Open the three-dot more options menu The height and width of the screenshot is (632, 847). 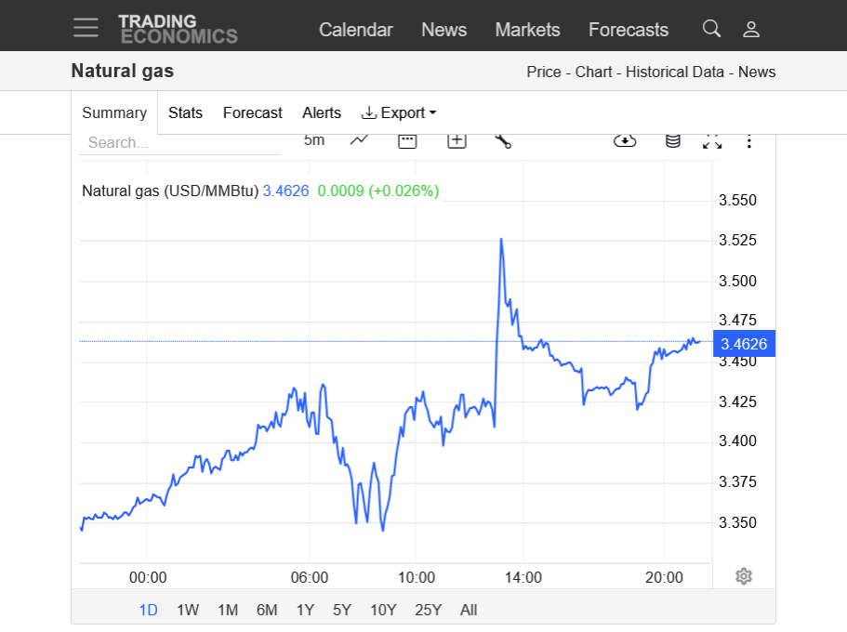tap(749, 140)
